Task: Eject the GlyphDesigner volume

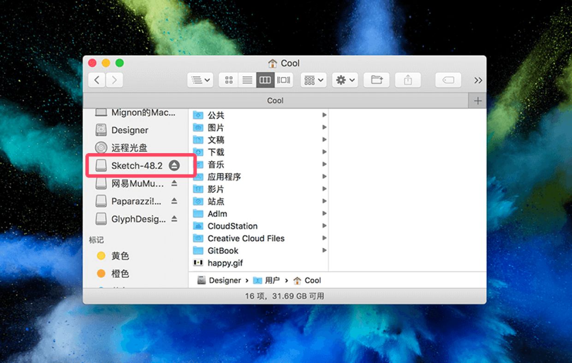Action: [174, 219]
